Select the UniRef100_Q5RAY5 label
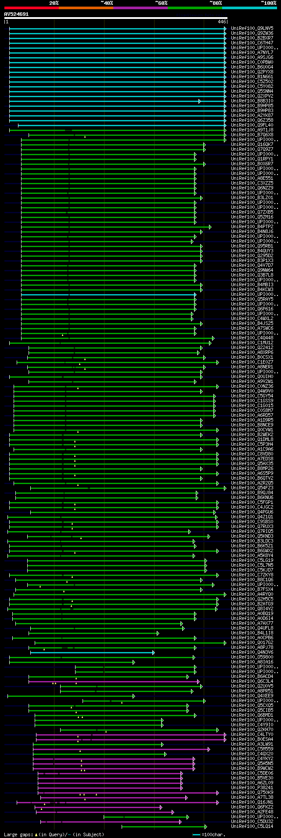281x838 pixels. click(252, 299)
